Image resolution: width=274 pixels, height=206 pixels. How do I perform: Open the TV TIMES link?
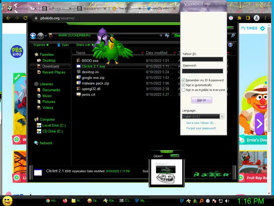click(x=249, y=28)
